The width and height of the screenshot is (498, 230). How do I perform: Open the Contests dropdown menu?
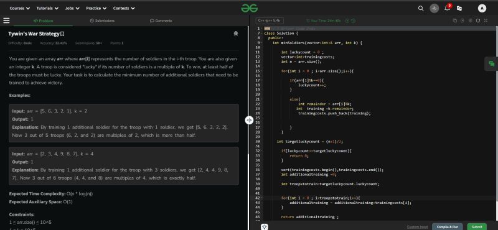(x=124, y=8)
